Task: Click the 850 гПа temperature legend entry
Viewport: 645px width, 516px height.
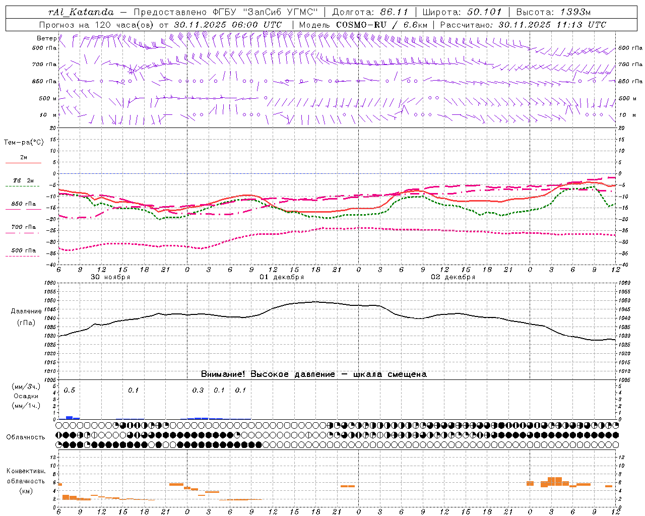Action: click(x=24, y=204)
